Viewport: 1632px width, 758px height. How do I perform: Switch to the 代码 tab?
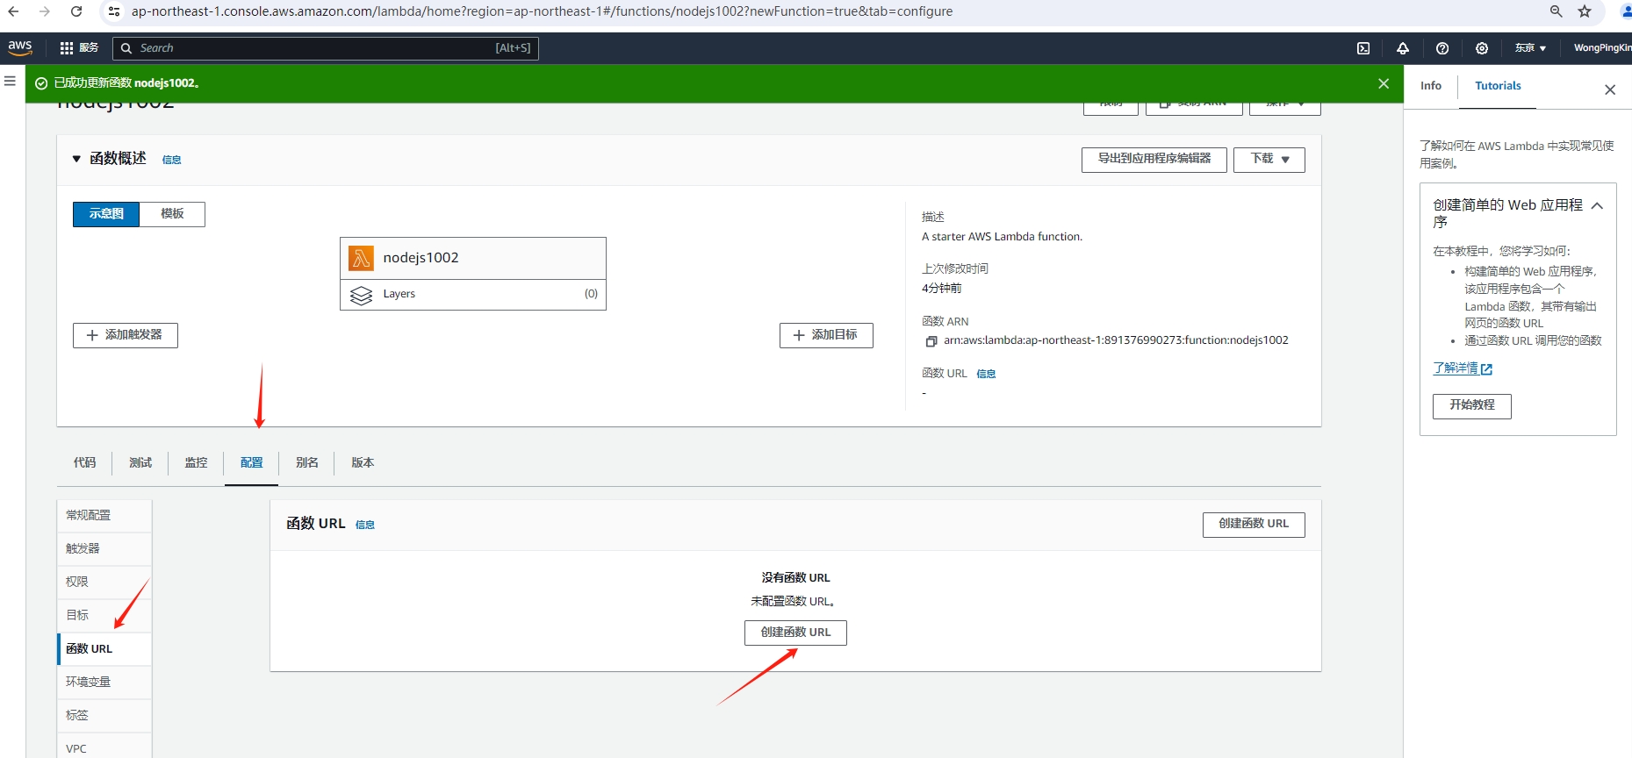tap(85, 462)
